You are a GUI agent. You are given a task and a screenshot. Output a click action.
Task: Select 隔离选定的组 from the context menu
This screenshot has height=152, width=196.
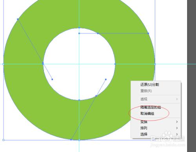(x=156, y=107)
